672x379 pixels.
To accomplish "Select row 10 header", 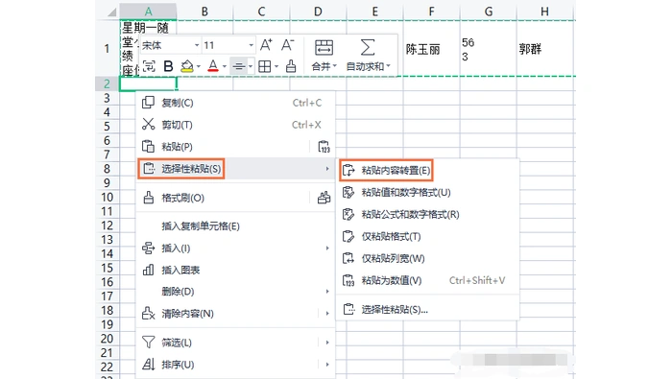I will (x=108, y=198).
